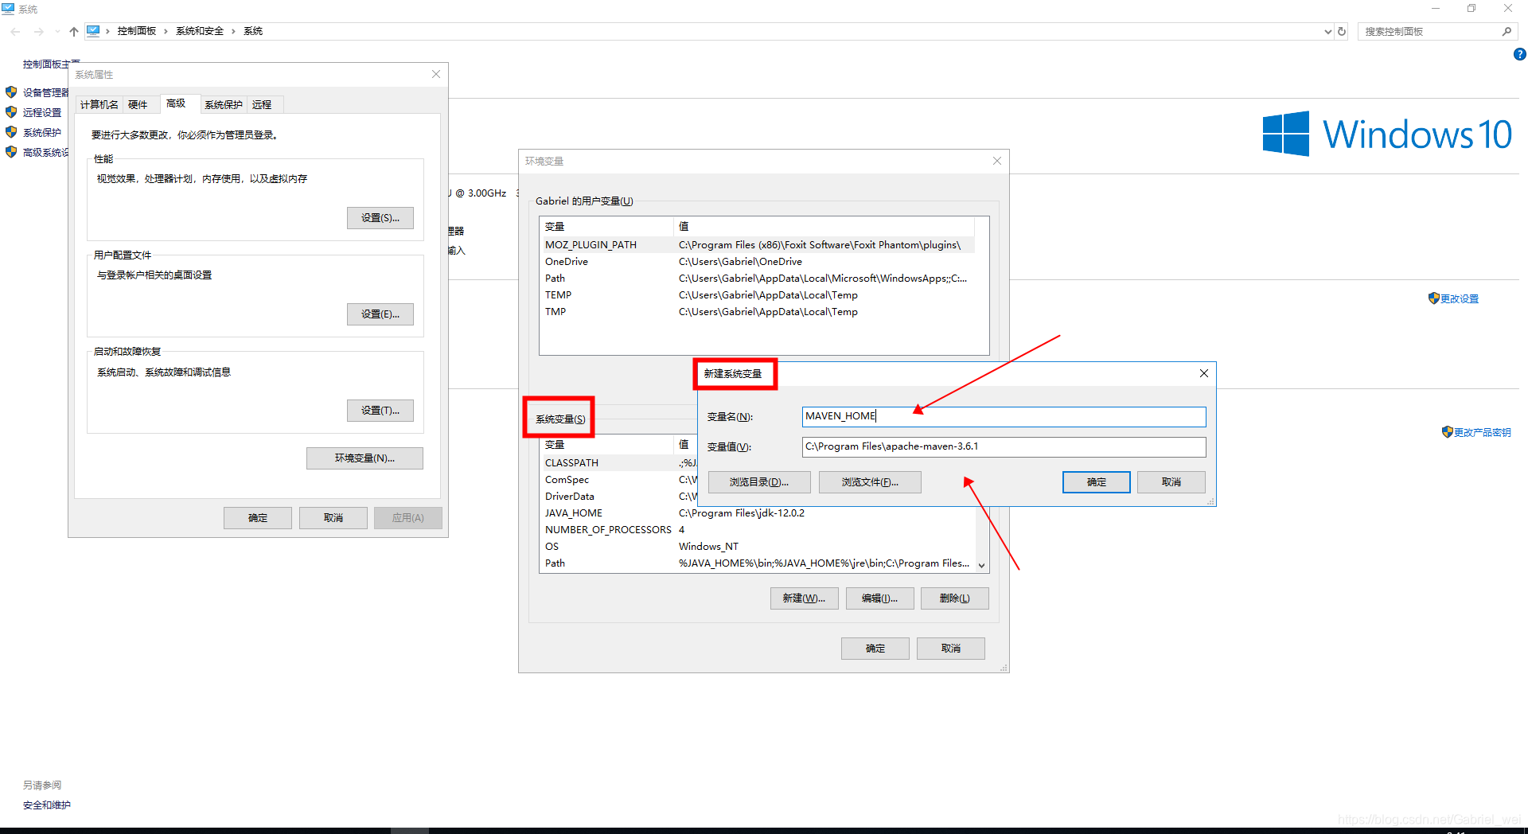Click 更改设置 link

[1460, 299]
